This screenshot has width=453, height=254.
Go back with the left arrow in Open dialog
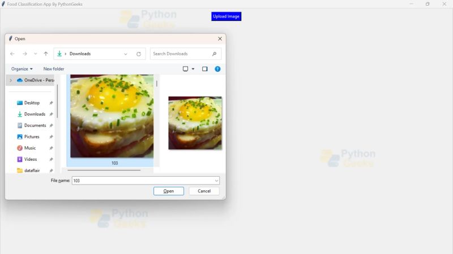pyautogui.click(x=12, y=54)
